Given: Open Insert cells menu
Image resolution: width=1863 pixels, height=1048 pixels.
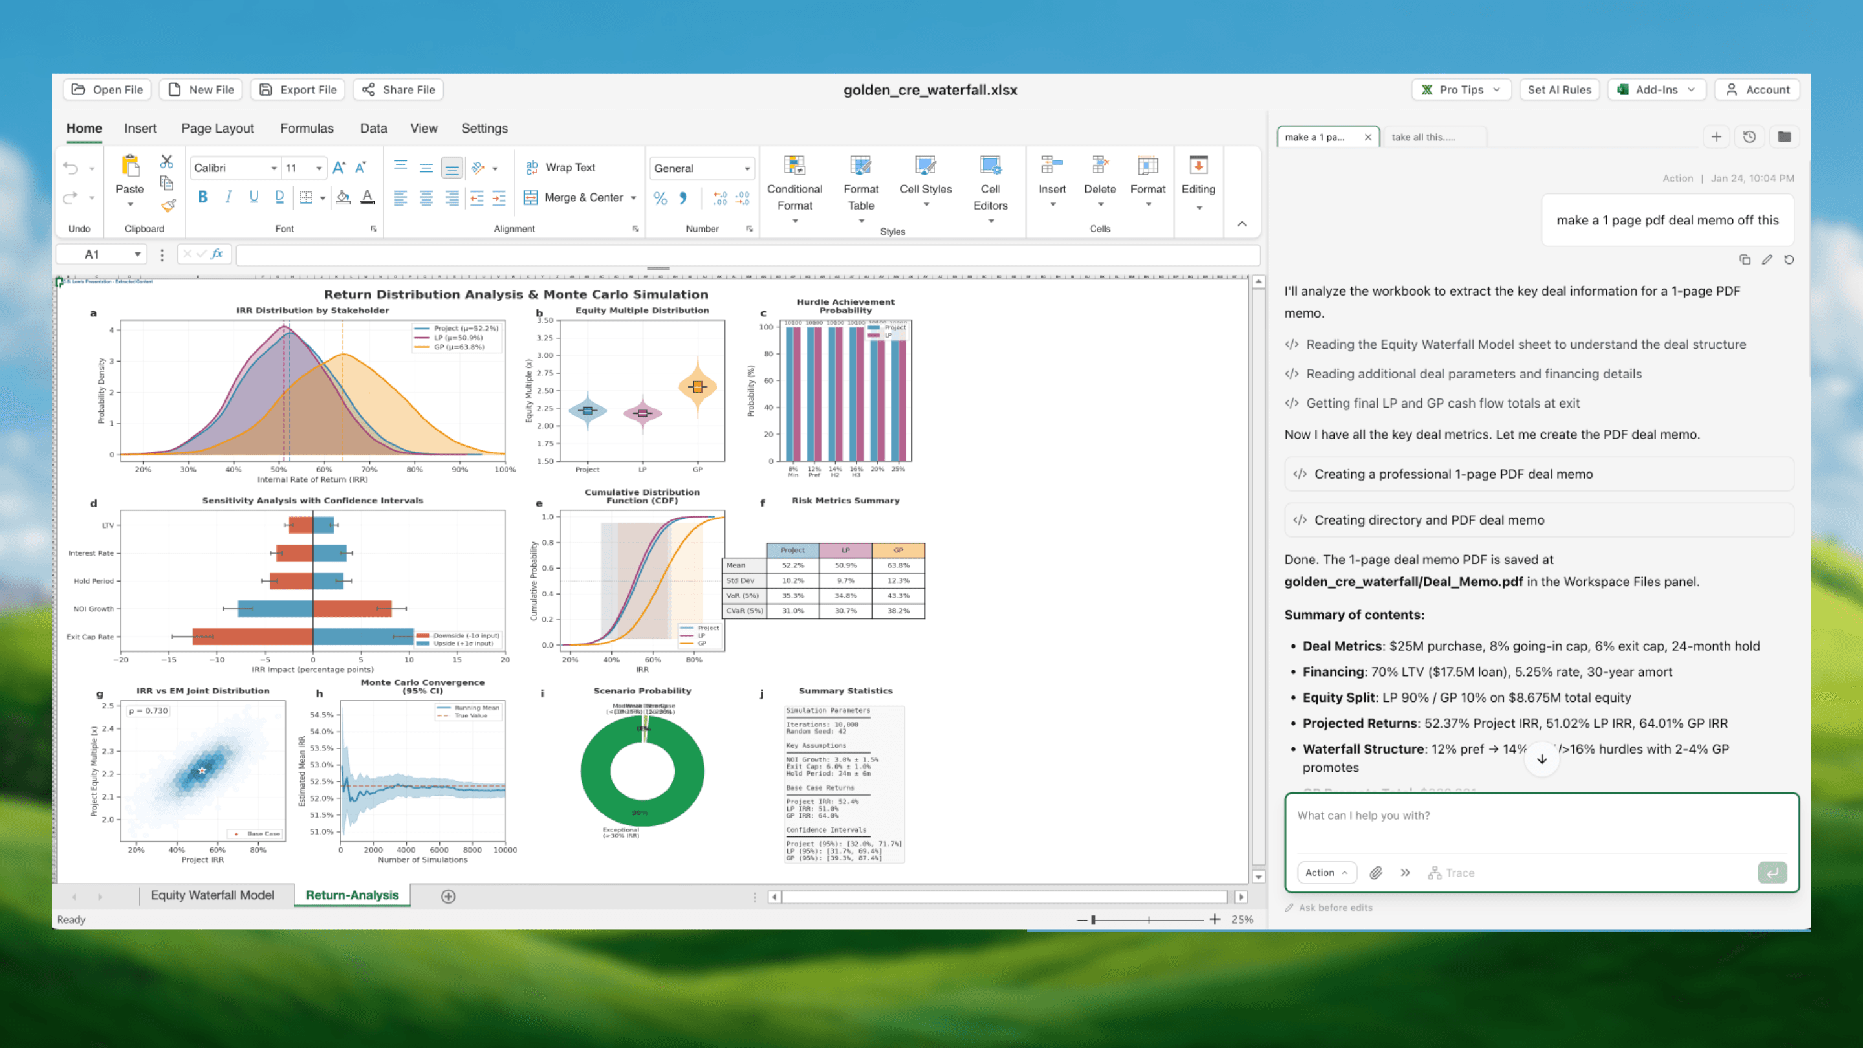Looking at the screenshot, I should click(1052, 182).
